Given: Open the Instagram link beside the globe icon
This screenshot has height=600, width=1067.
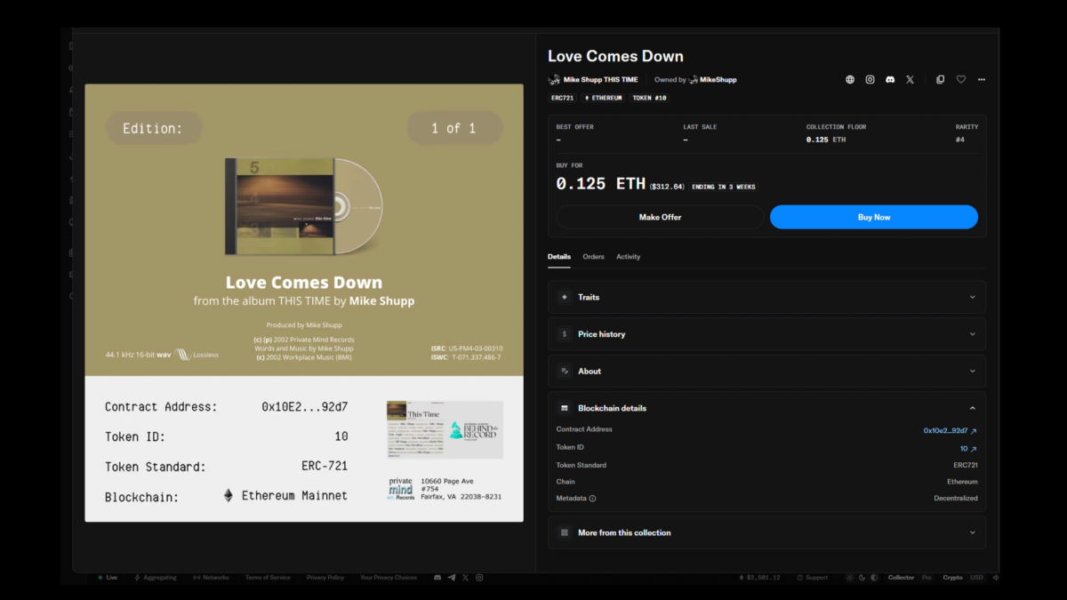Looking at the screenshot, I should tap(870, 80).
